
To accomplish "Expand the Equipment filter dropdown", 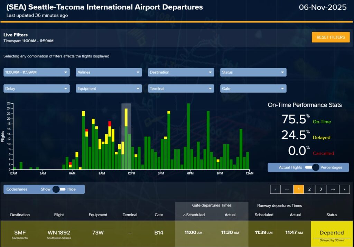I will [x=109, y=89].
